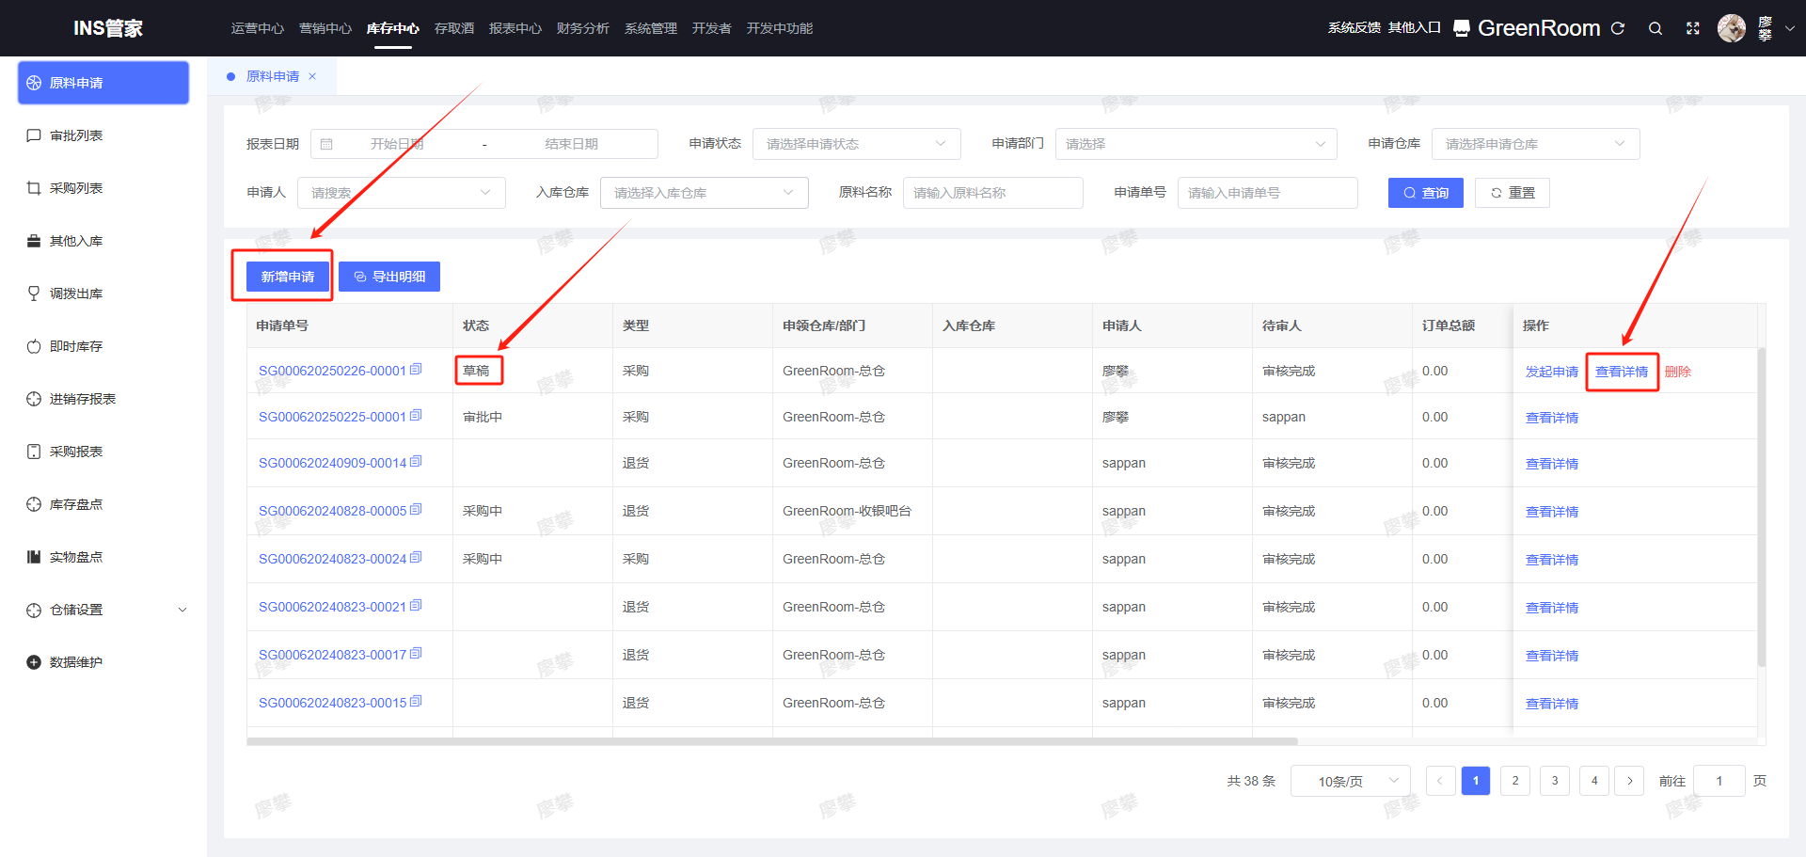This screenshot has width=1806, height=857.
Task: Open the 入库仓库 dropdown
Action: tap(704, 193)
